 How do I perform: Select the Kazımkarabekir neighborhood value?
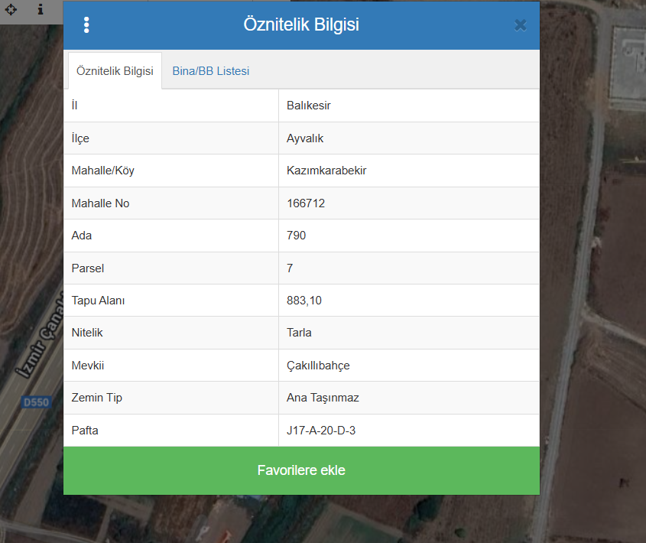326,171
